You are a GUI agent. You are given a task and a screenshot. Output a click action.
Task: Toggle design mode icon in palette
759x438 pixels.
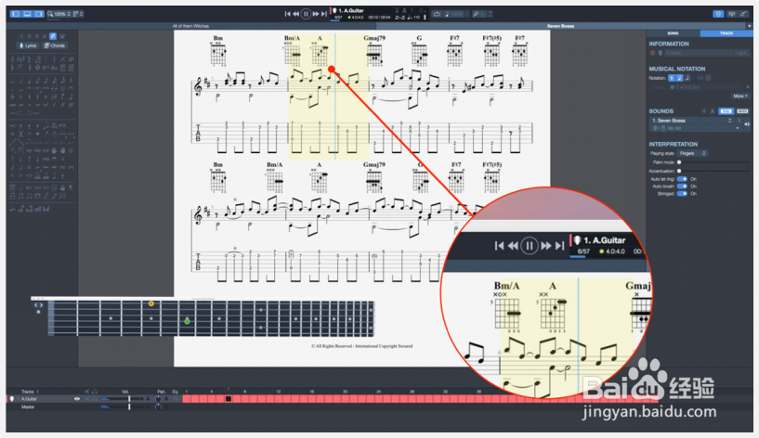point(62,36)
